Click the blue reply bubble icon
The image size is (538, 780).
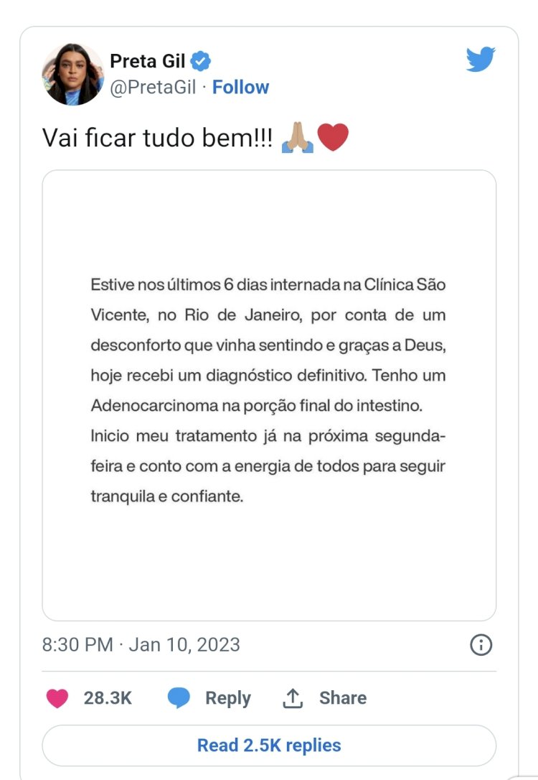[x=179, y=697]
